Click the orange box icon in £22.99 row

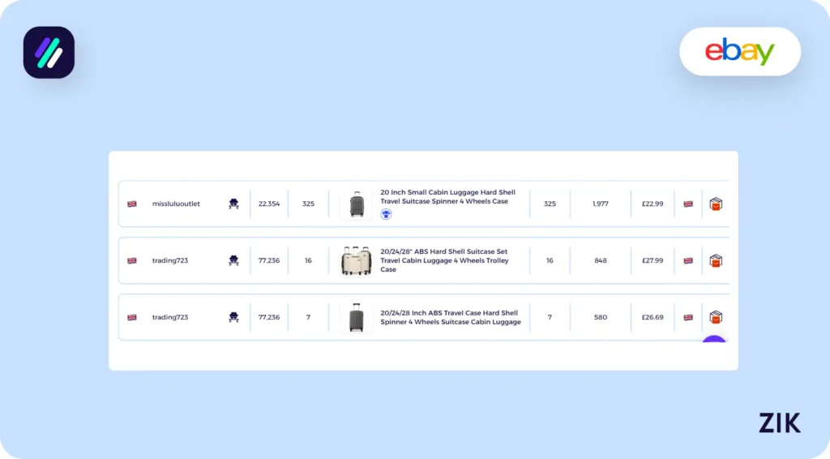(716, 204)
